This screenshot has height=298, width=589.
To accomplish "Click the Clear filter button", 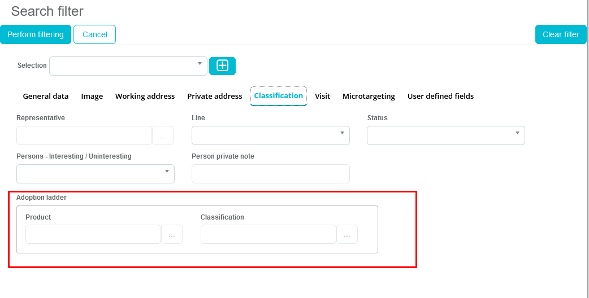I will [x=561, y=34].
